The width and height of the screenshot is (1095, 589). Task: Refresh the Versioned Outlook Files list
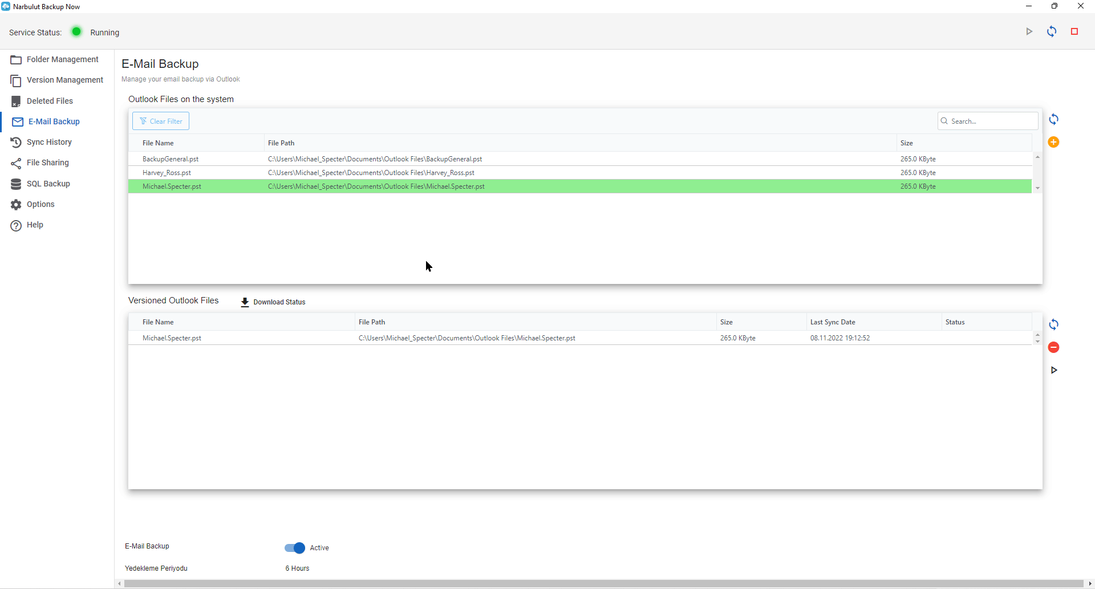[1054, 324]
